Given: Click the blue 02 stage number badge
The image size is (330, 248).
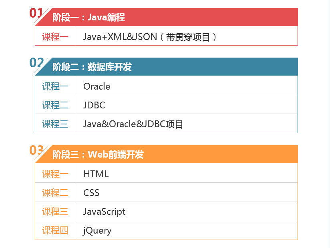Looking at the screenshot, I should click(36, 63).
